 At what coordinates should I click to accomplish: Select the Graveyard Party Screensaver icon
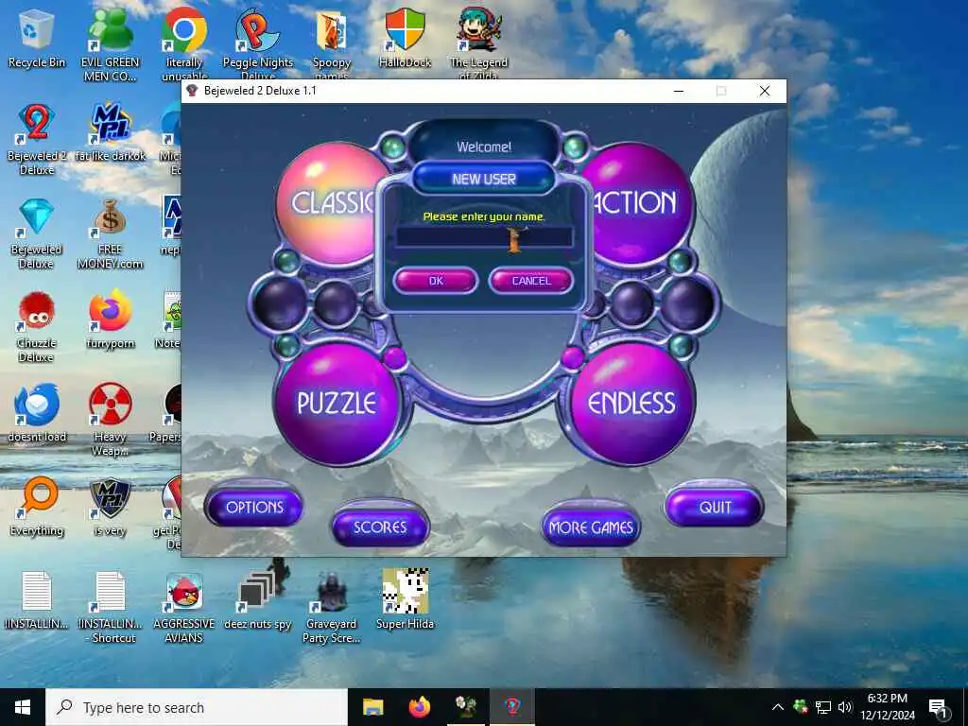pyautogui.click(x=332, y=607)
